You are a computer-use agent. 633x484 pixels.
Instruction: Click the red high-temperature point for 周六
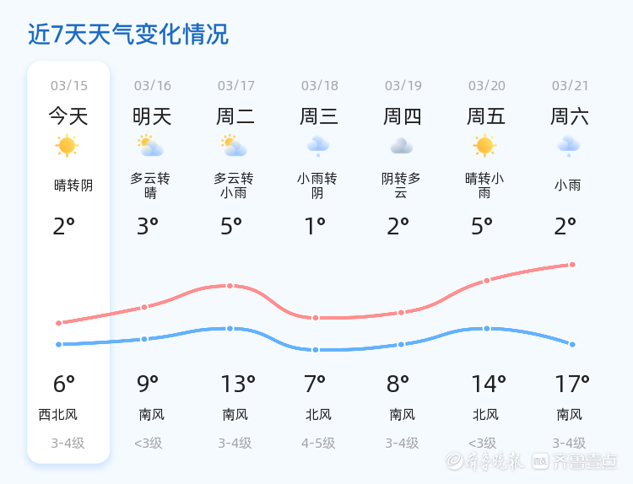[x=572, y=265]
